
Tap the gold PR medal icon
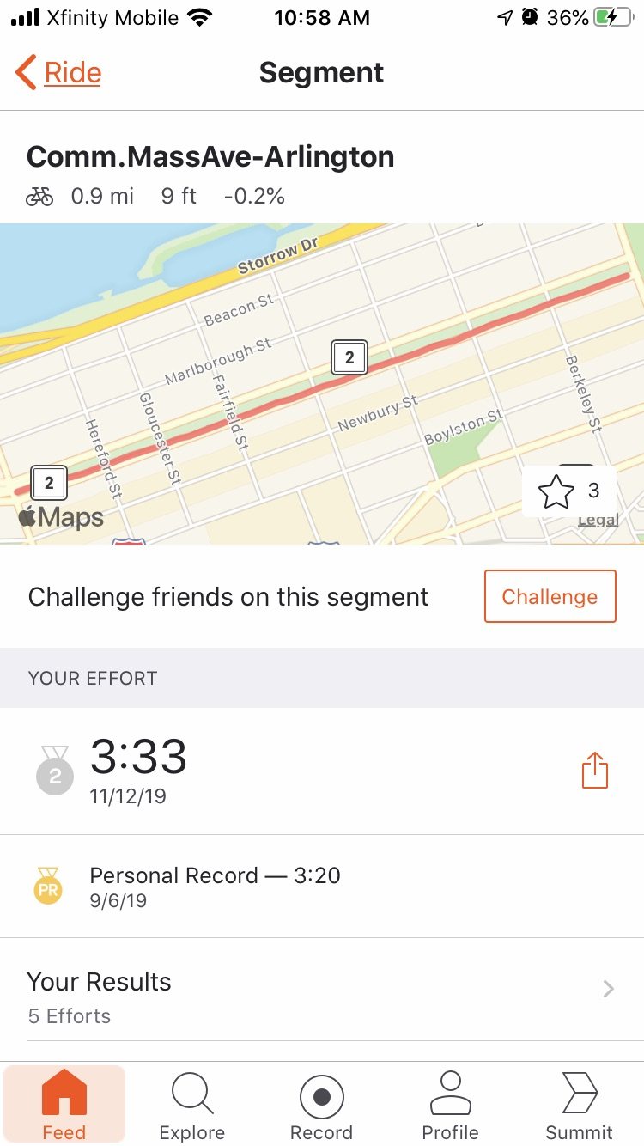tap(48, 886)
